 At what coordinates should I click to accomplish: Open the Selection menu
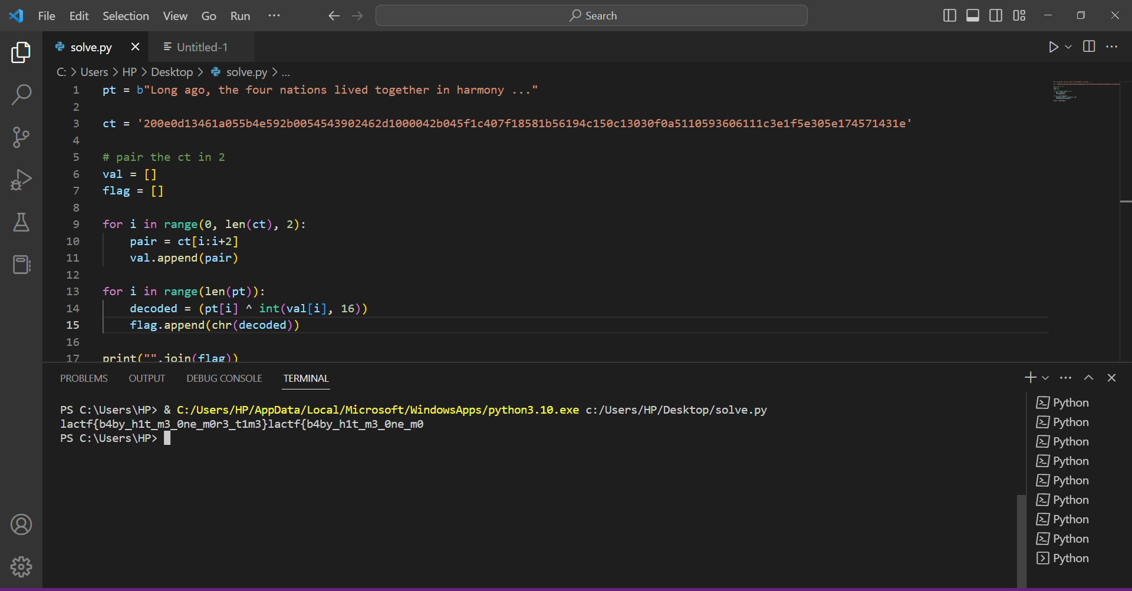pos(126,16)
